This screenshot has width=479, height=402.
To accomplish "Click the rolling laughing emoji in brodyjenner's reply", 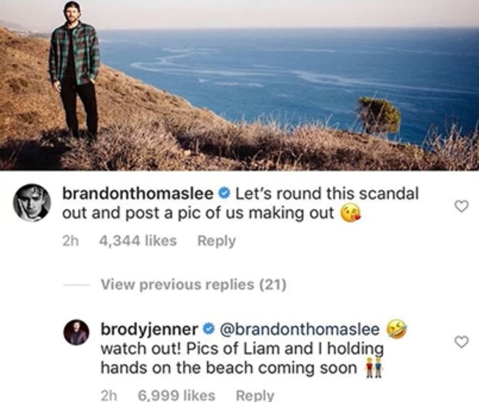I will click(x=397, y=329).
